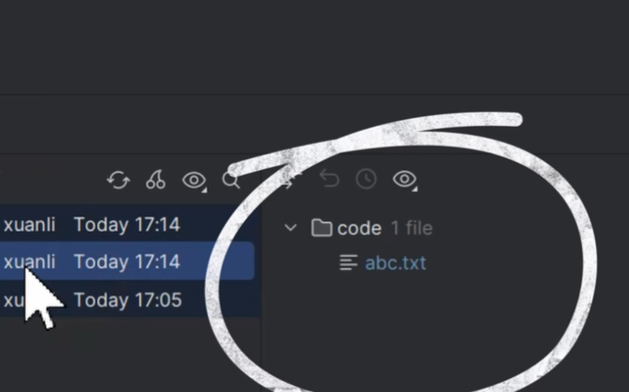This screenshot has width=629, height=392.
Task: Open changes pane view options eye icon
Action: (405, 179)
